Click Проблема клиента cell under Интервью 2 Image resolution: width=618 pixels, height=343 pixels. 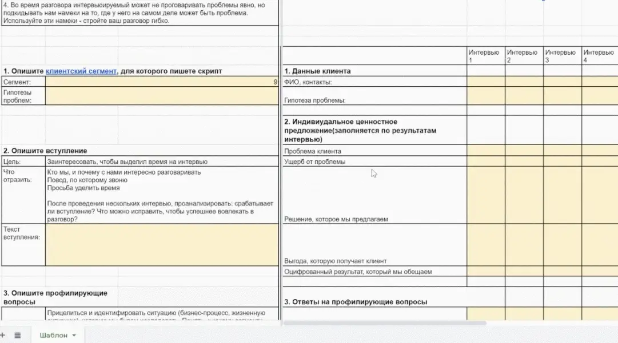pos(524,151)
